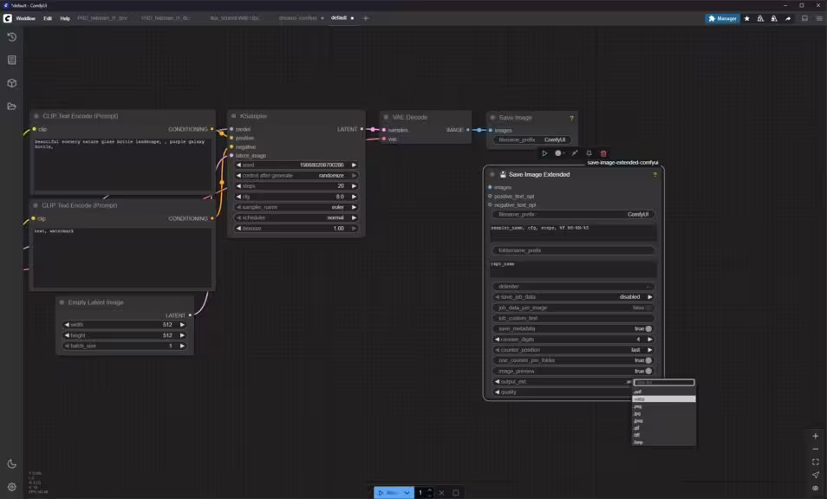Click the play icon on node toolbox
Image resolution: width=827 pixels, height=499 pixels.
coord(544,153)
